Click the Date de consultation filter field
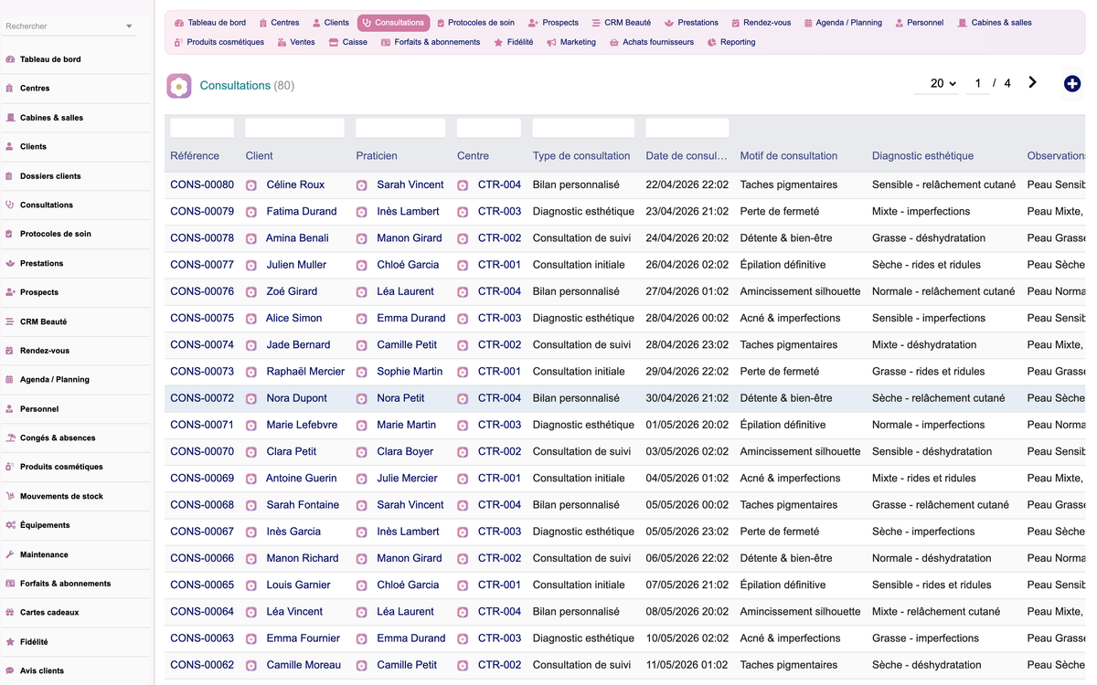This screenshot has width=1097, height=685. pyautogui.click(x=687, y=128)
